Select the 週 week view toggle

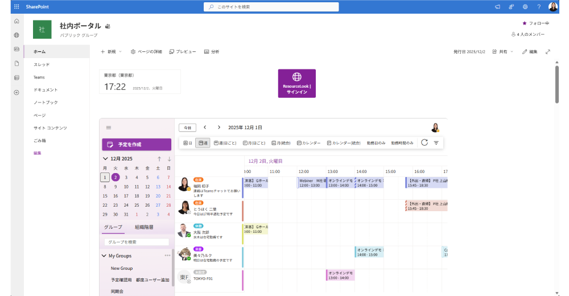pos(203,143)
